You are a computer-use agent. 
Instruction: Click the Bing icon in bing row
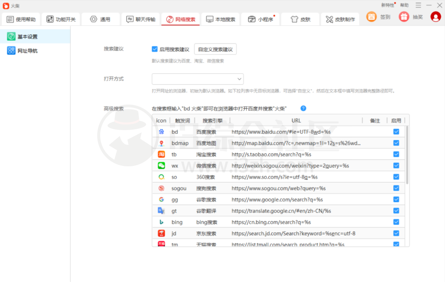click(161, 222)
